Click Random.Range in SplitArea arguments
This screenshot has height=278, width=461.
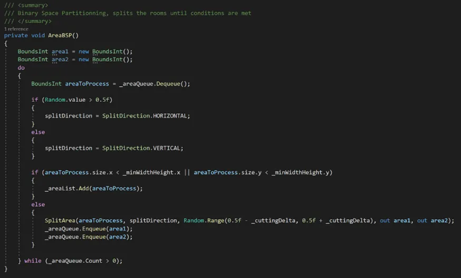[x=204, y=221]
